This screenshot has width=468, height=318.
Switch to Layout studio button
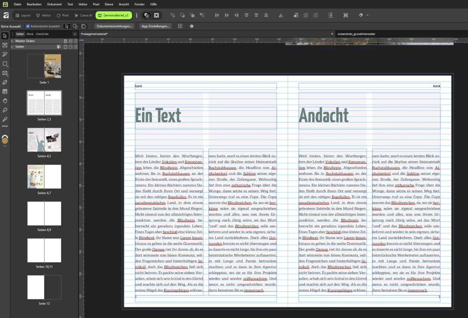click(x=23, y=16)
